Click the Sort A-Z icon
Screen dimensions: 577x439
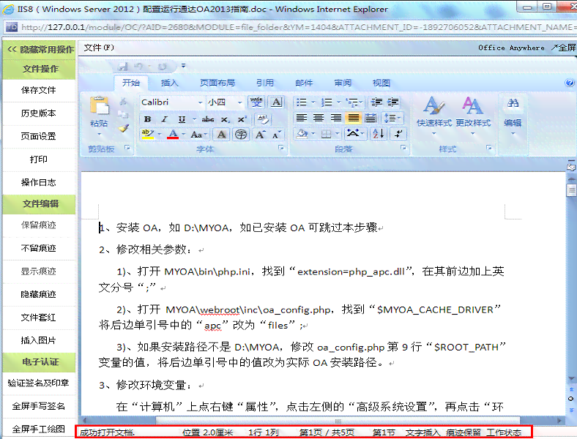tap(379, 133)
